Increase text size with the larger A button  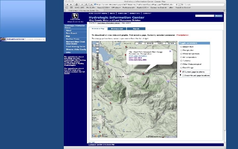click(x=86, y=5)
